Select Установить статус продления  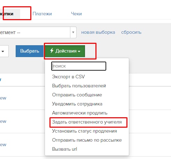click(x=84, y=131)
